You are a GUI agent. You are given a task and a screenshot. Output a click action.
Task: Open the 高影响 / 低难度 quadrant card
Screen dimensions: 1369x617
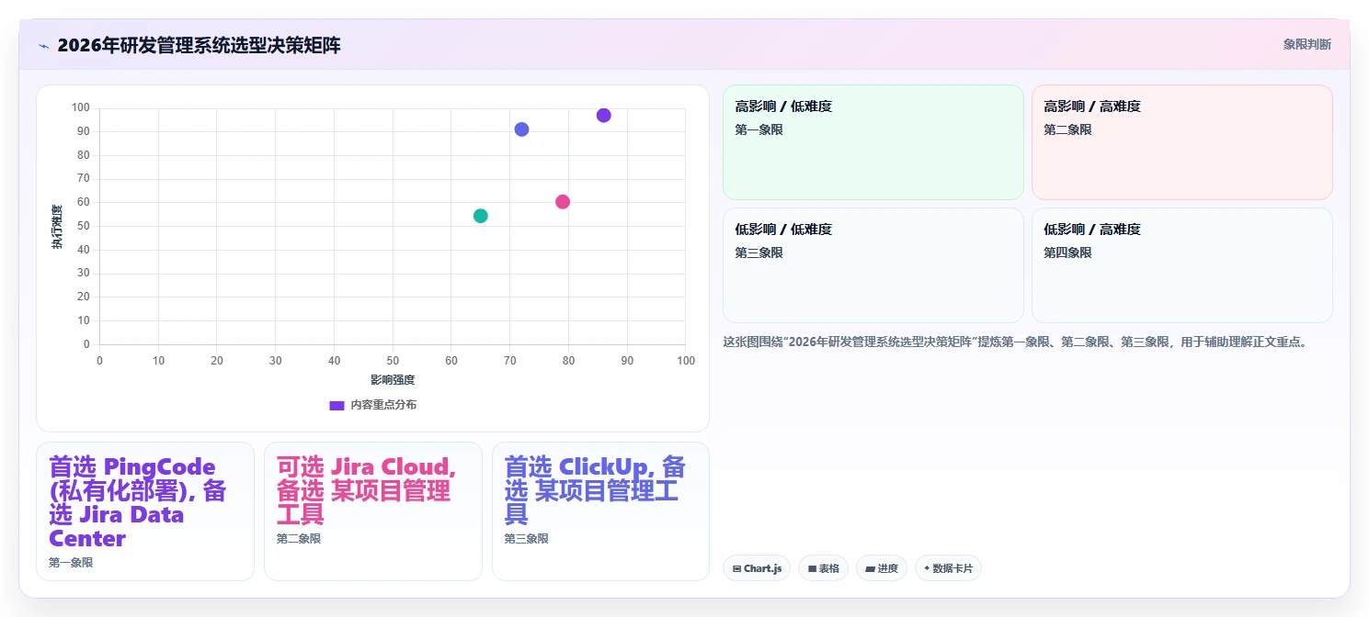873,142
